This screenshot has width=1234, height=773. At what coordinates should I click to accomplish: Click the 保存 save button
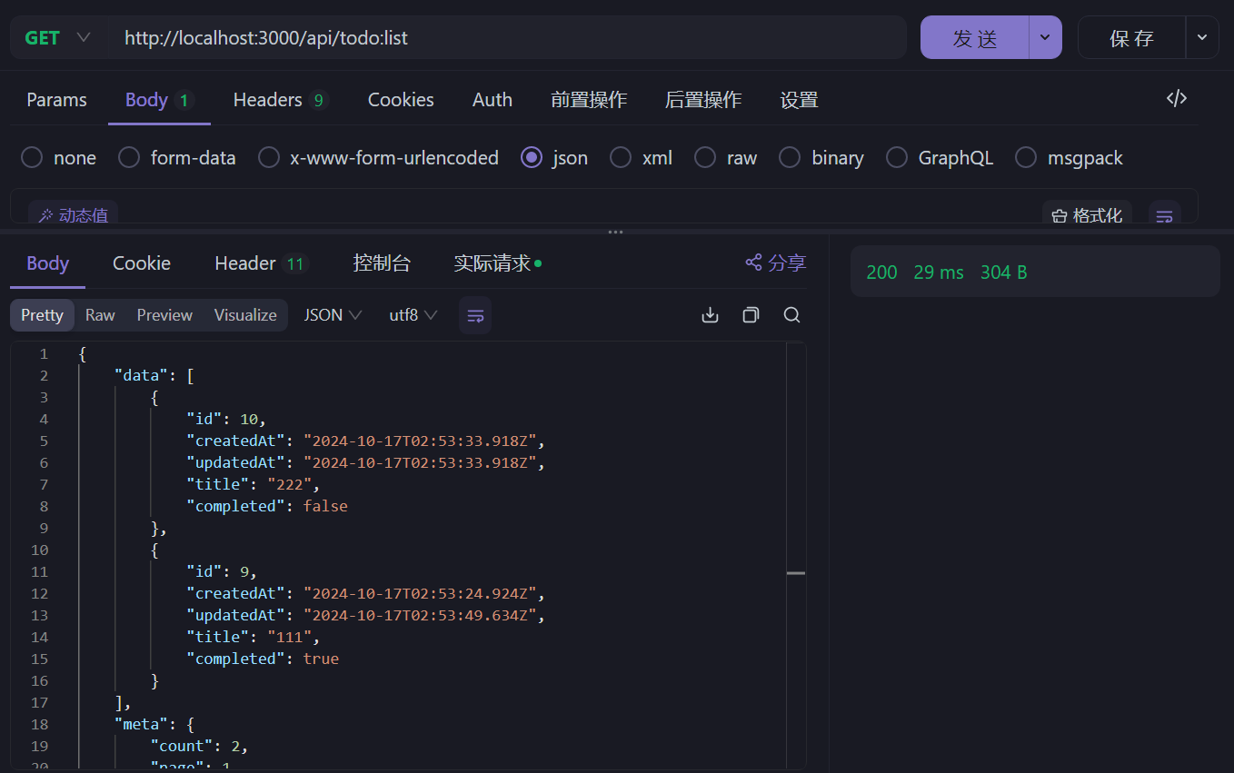coord(1132,38)
